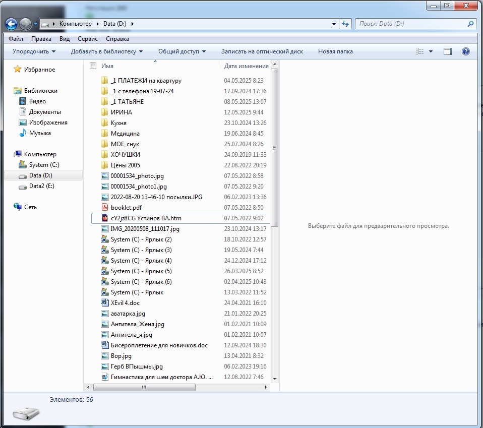Open the Справка menu
The image size is (483, 428).
(117, 39)
